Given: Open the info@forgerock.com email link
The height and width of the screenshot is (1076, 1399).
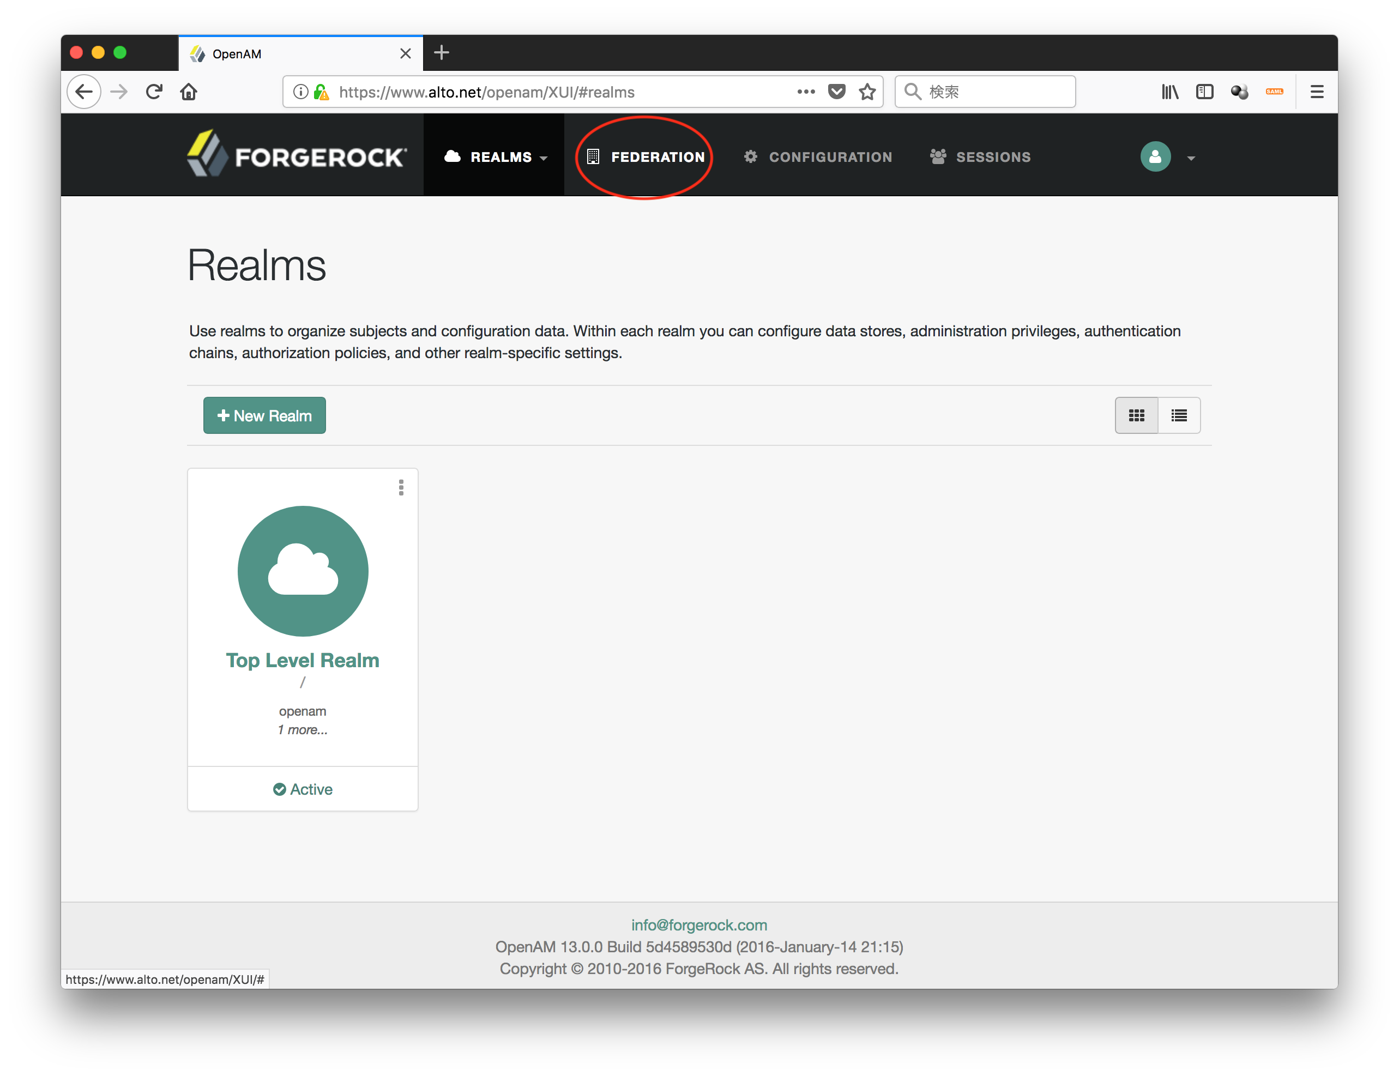Looking at the screenshot, I should (x=698, y=925).
